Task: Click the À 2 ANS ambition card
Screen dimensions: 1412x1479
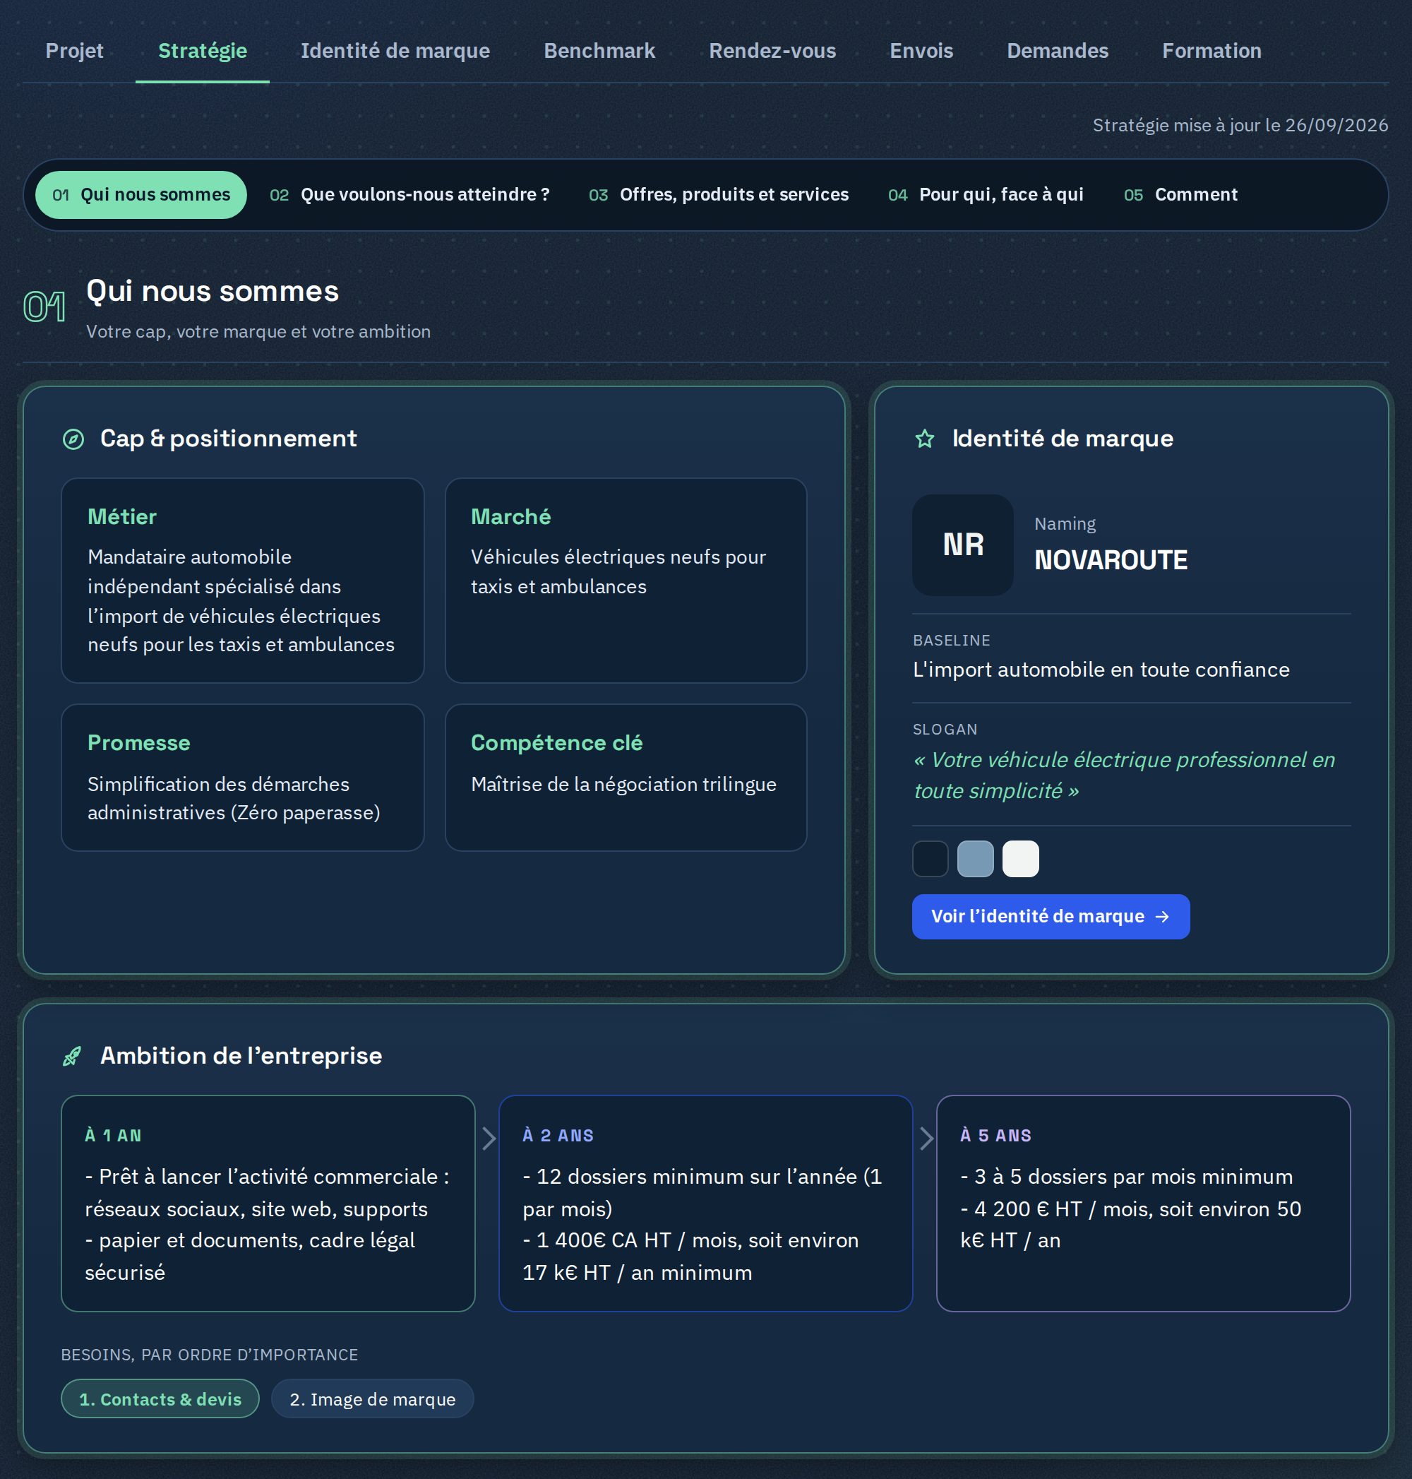Action: pos(705,1204)
